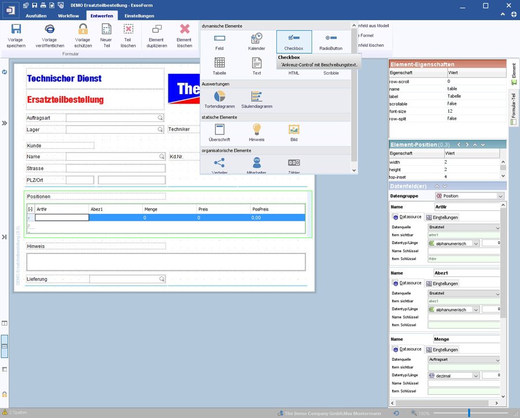Click the warning triangle in status bar
This screenshot has height=418, width=520.
pyautogui.click(x=5, y=412)
